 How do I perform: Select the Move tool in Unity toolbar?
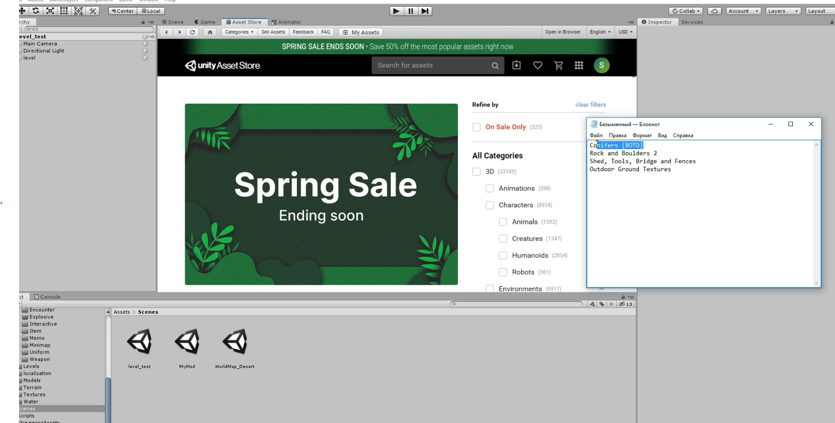tap(22, 11)
